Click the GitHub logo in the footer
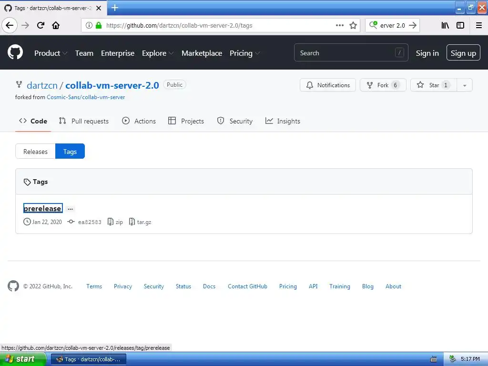 pyautogui.click(x=13, y=286)
